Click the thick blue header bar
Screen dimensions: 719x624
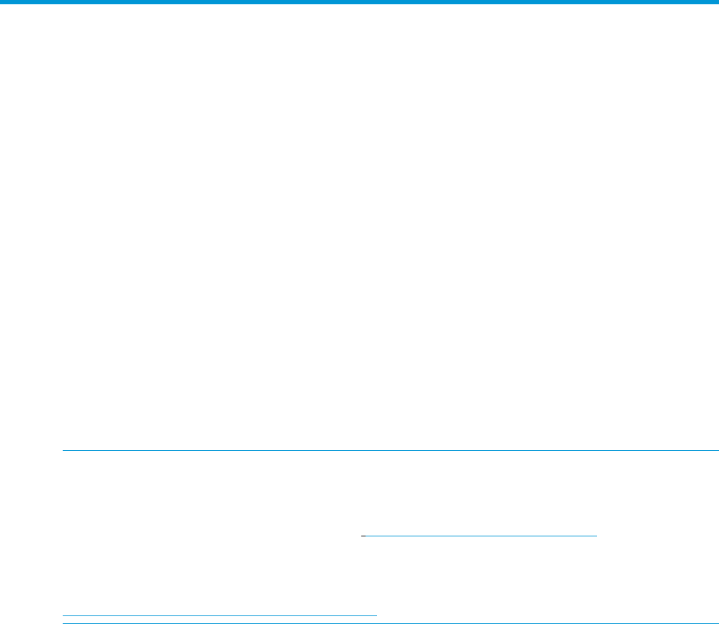(x=359, y=2)
